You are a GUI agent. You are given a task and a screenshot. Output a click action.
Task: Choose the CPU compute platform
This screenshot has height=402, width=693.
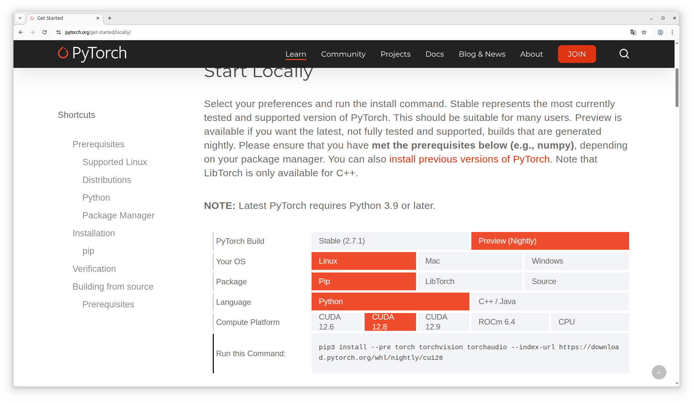point(590,322)
